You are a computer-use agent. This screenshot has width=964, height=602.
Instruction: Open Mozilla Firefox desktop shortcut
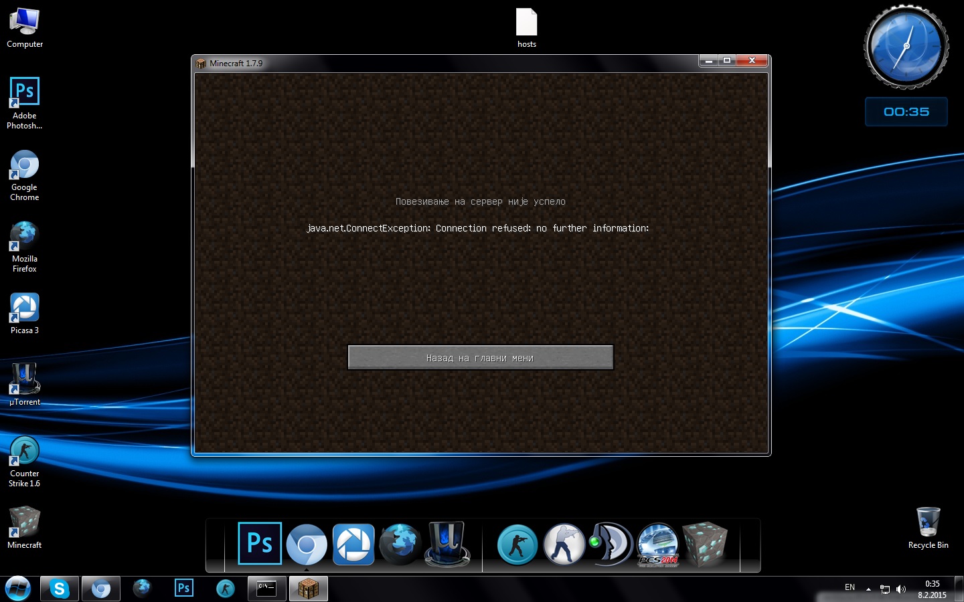25,247
